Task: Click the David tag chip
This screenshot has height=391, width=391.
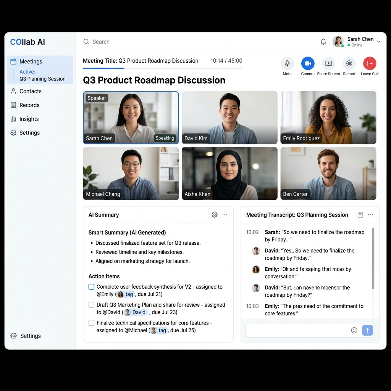Action: click(x=136, y=312)
